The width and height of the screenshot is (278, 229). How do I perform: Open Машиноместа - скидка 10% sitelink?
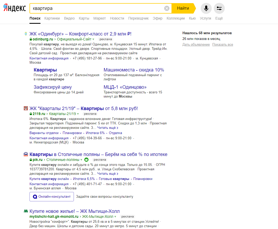tap(134, 70)
